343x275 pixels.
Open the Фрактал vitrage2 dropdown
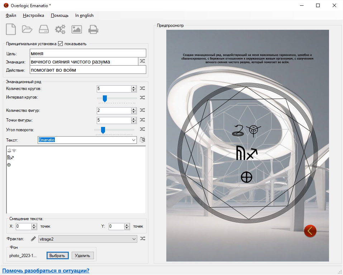click(x=134, y=239)
